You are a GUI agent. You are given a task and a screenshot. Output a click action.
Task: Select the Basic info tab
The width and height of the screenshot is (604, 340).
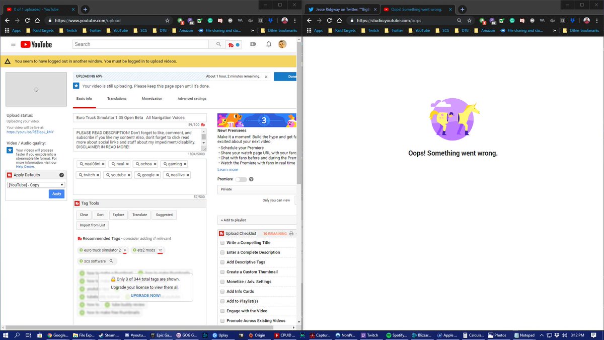[x=84, y=99]
